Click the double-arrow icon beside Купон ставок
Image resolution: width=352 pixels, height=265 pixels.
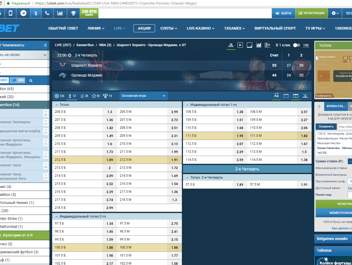[x=319, y=106]
